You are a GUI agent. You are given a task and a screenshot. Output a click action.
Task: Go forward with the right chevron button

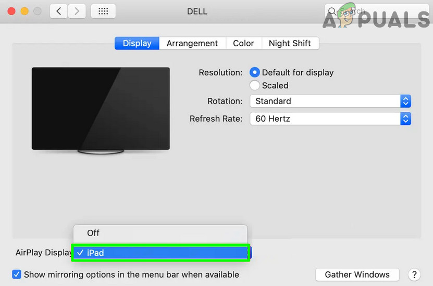[x=77, y=11]
